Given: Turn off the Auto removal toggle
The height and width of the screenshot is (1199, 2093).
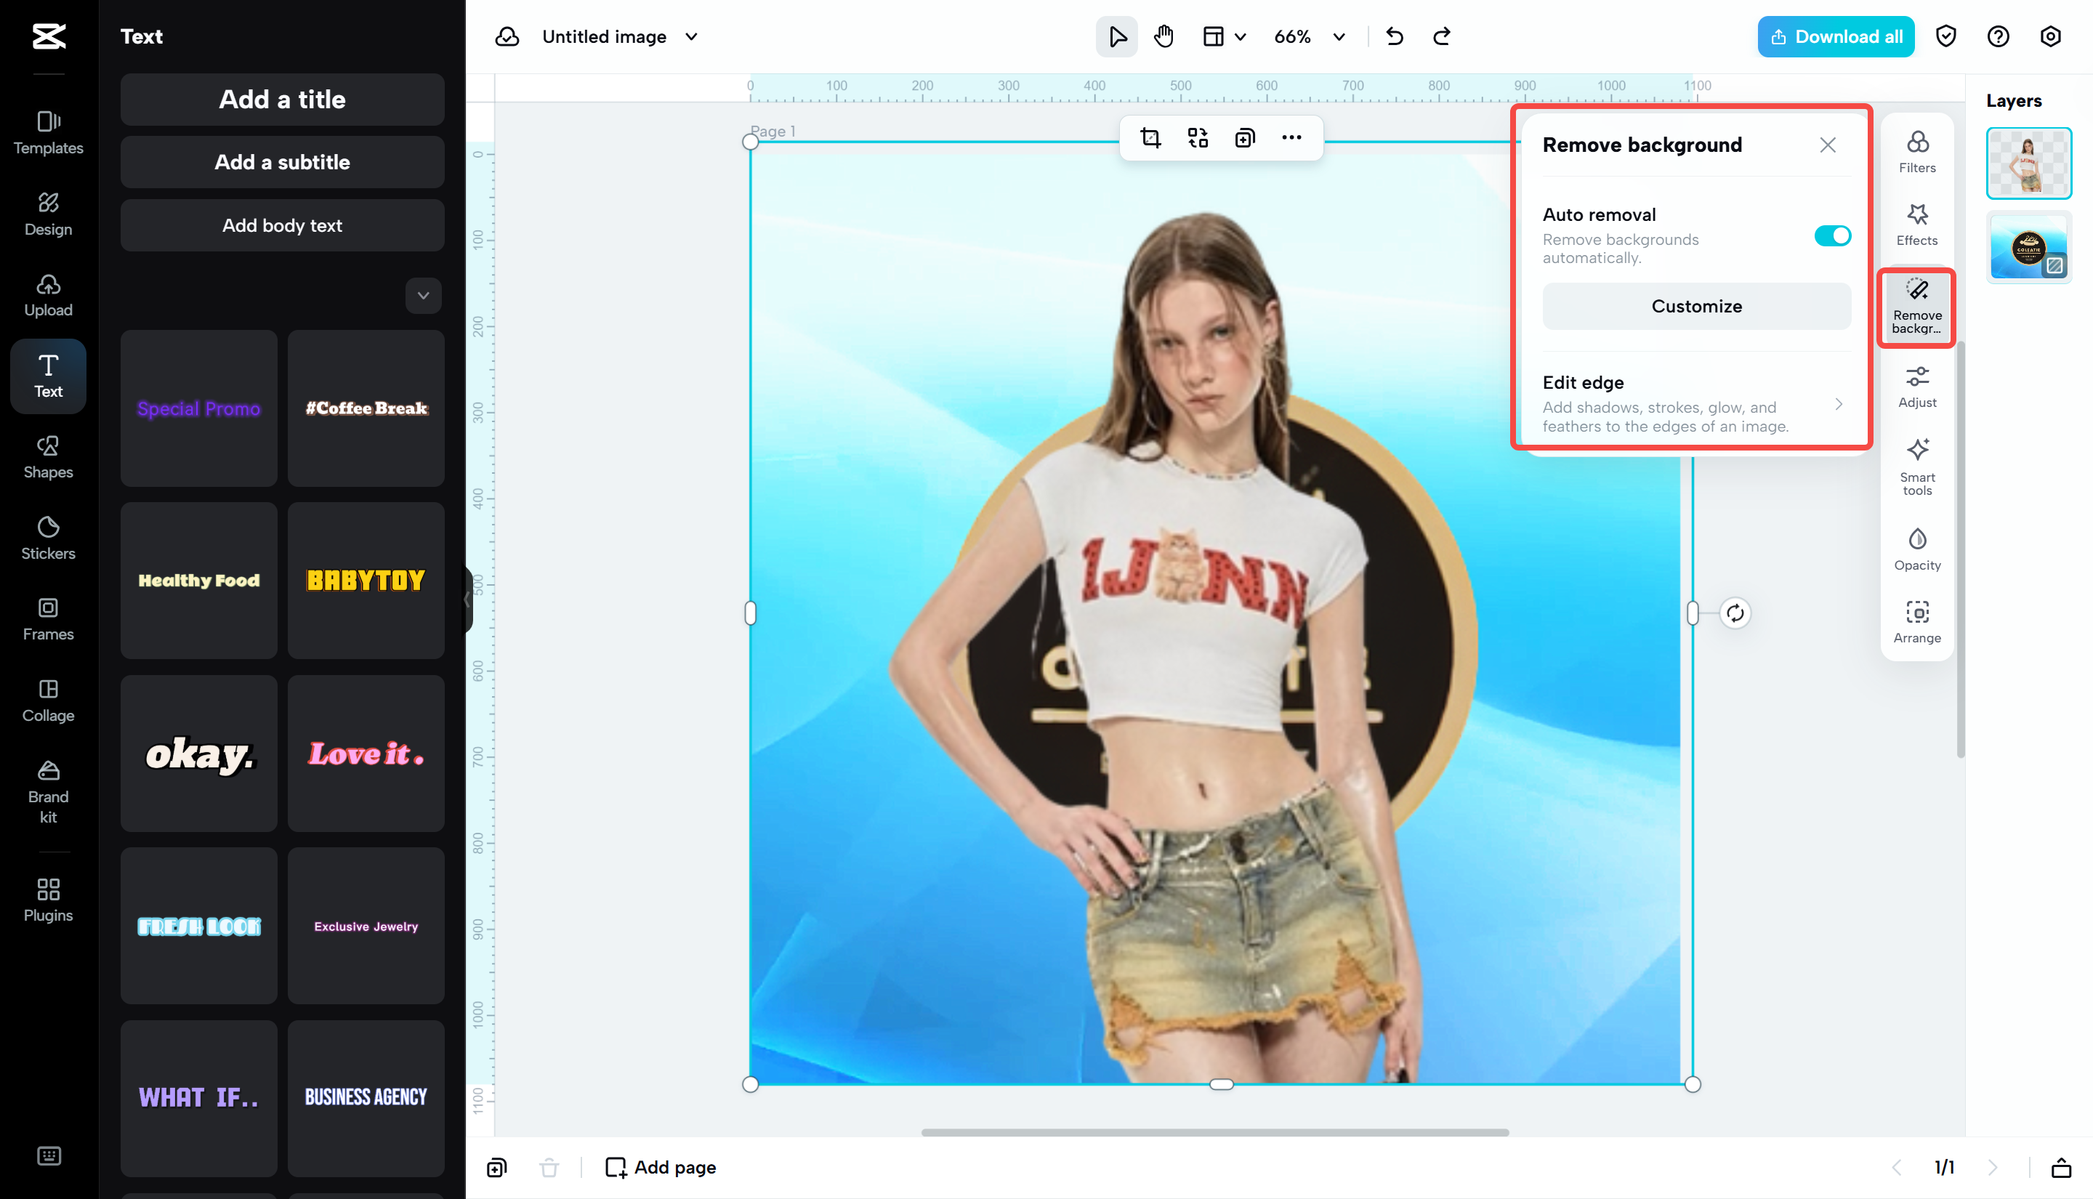Looking at the screenshot, I should (x=1832, y=235).
